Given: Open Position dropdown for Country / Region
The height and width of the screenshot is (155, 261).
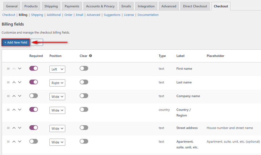Looking at the screenshot, I should coord(57,110).
